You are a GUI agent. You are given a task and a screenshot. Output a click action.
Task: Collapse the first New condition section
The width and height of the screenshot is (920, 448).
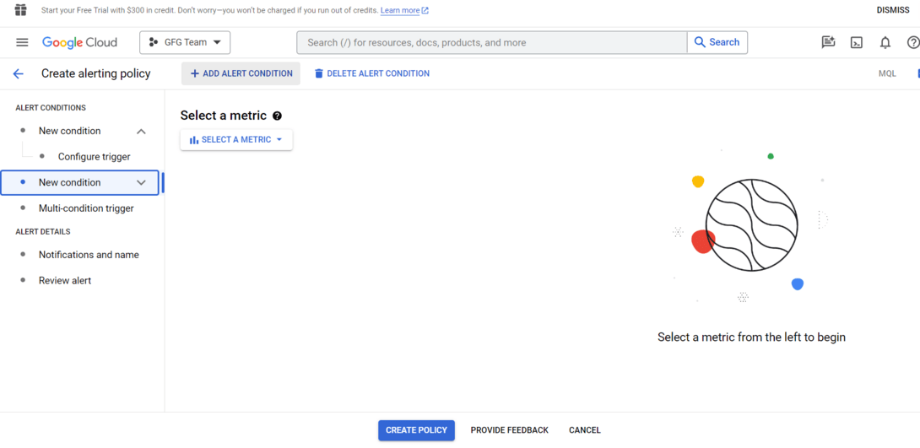[x=141, y=131]
